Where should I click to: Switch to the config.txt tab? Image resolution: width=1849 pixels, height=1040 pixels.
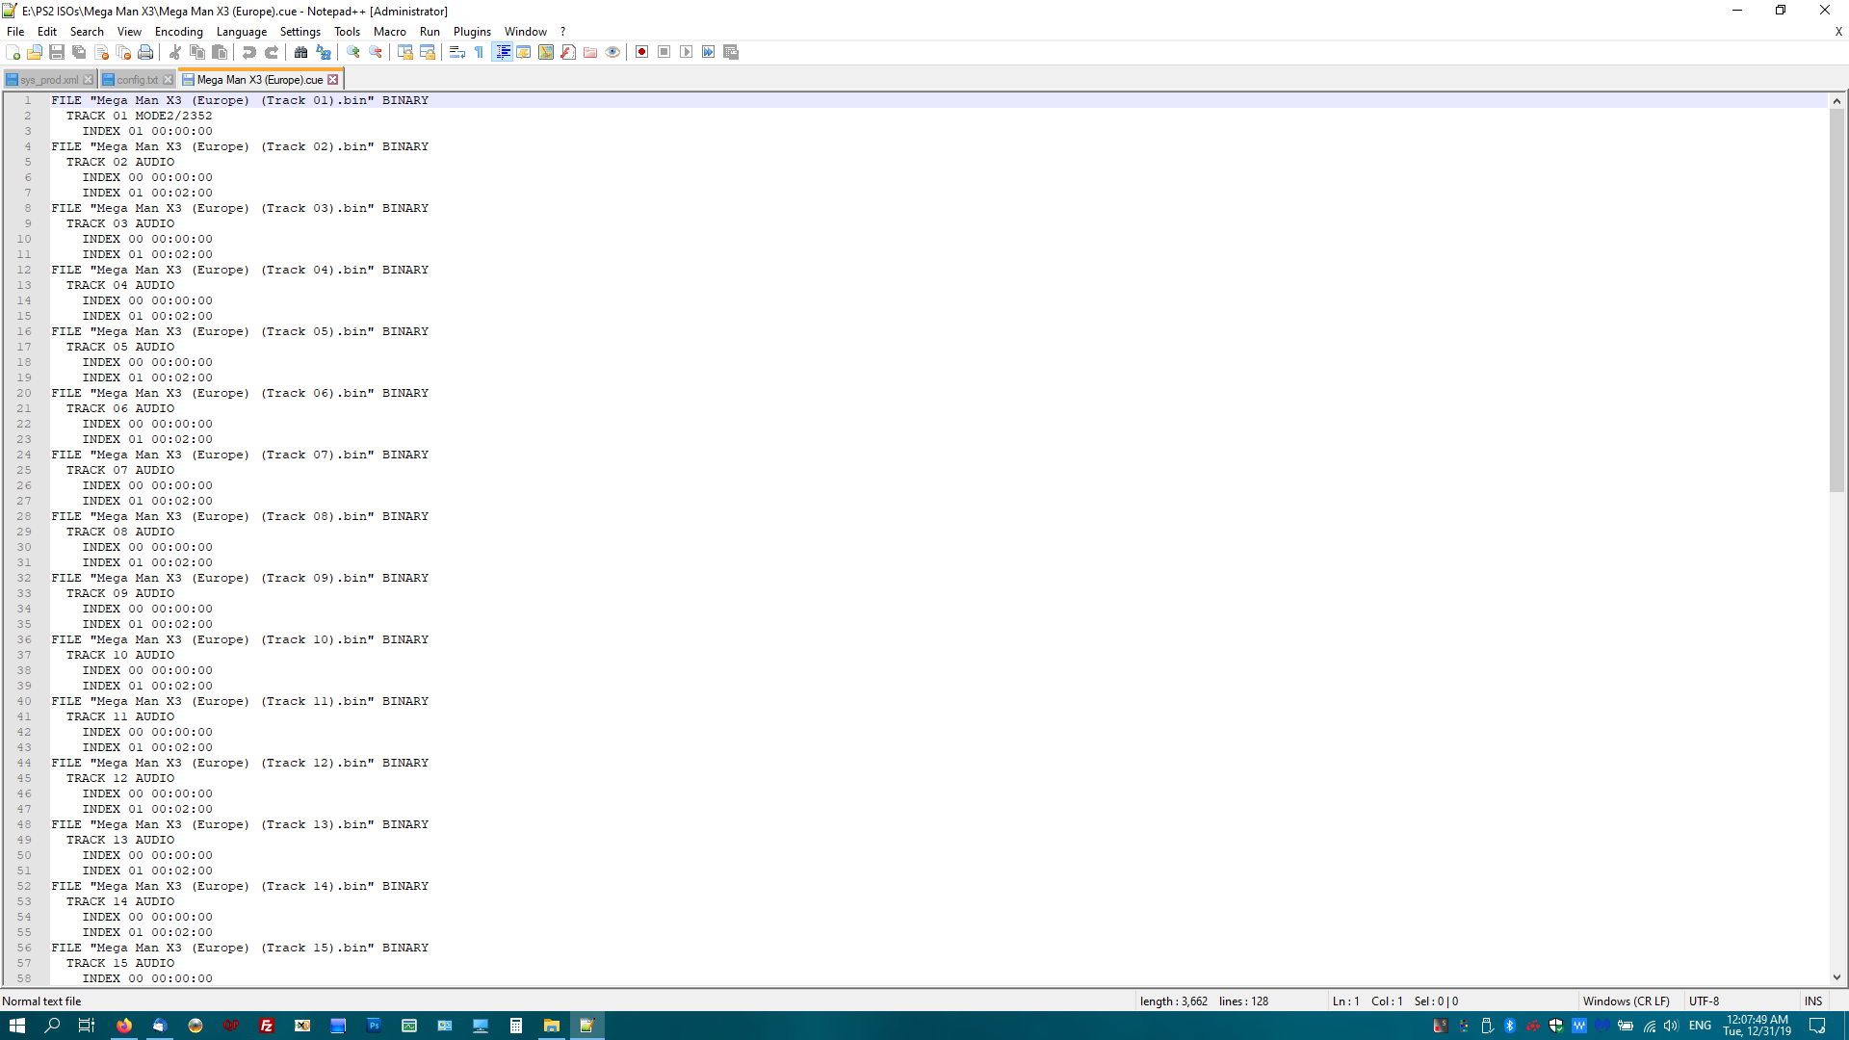(137, 80)
